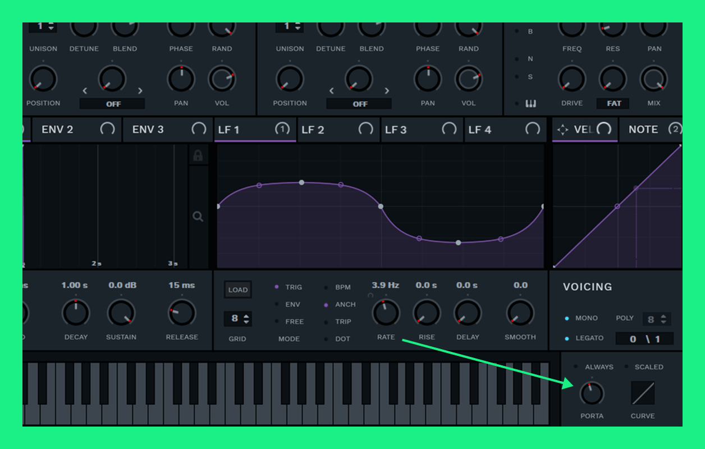Open the first OFF warp mode dropdown

(112, 104)
